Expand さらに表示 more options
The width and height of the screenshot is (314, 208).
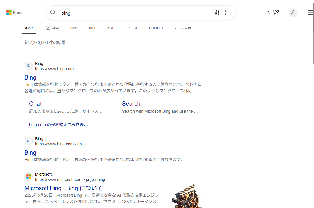(183, 28)
